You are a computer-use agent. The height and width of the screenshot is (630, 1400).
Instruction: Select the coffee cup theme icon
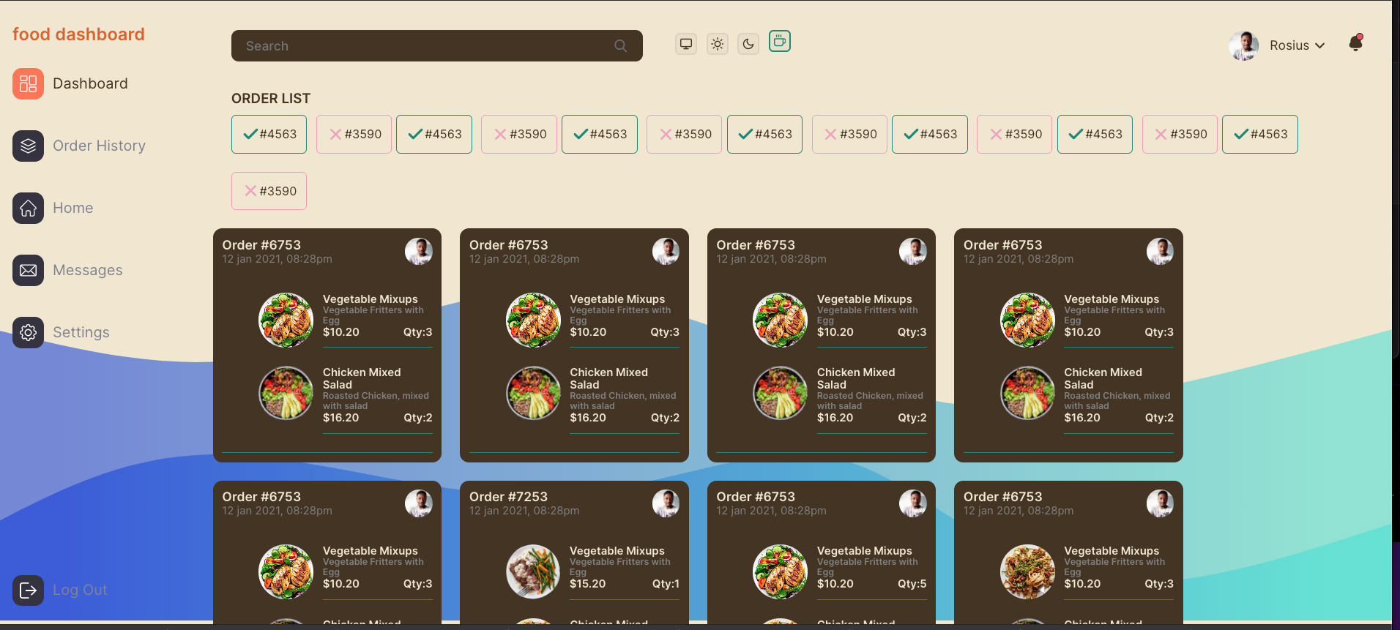pyautogui.click(x=780, y=41)
